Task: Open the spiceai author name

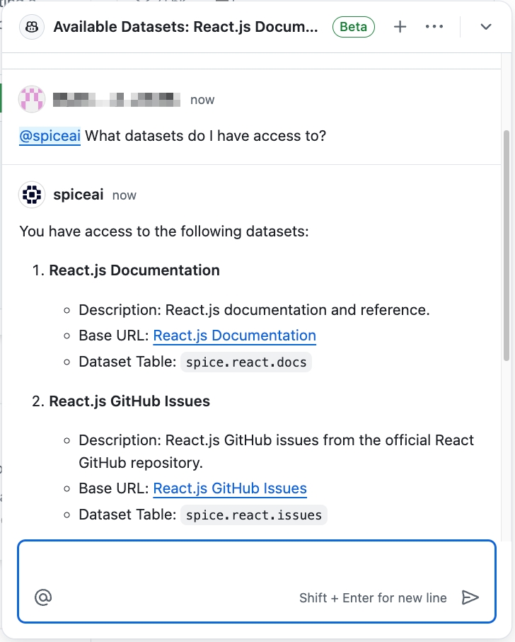Action: pyautogui.click(x=79, y=195)
